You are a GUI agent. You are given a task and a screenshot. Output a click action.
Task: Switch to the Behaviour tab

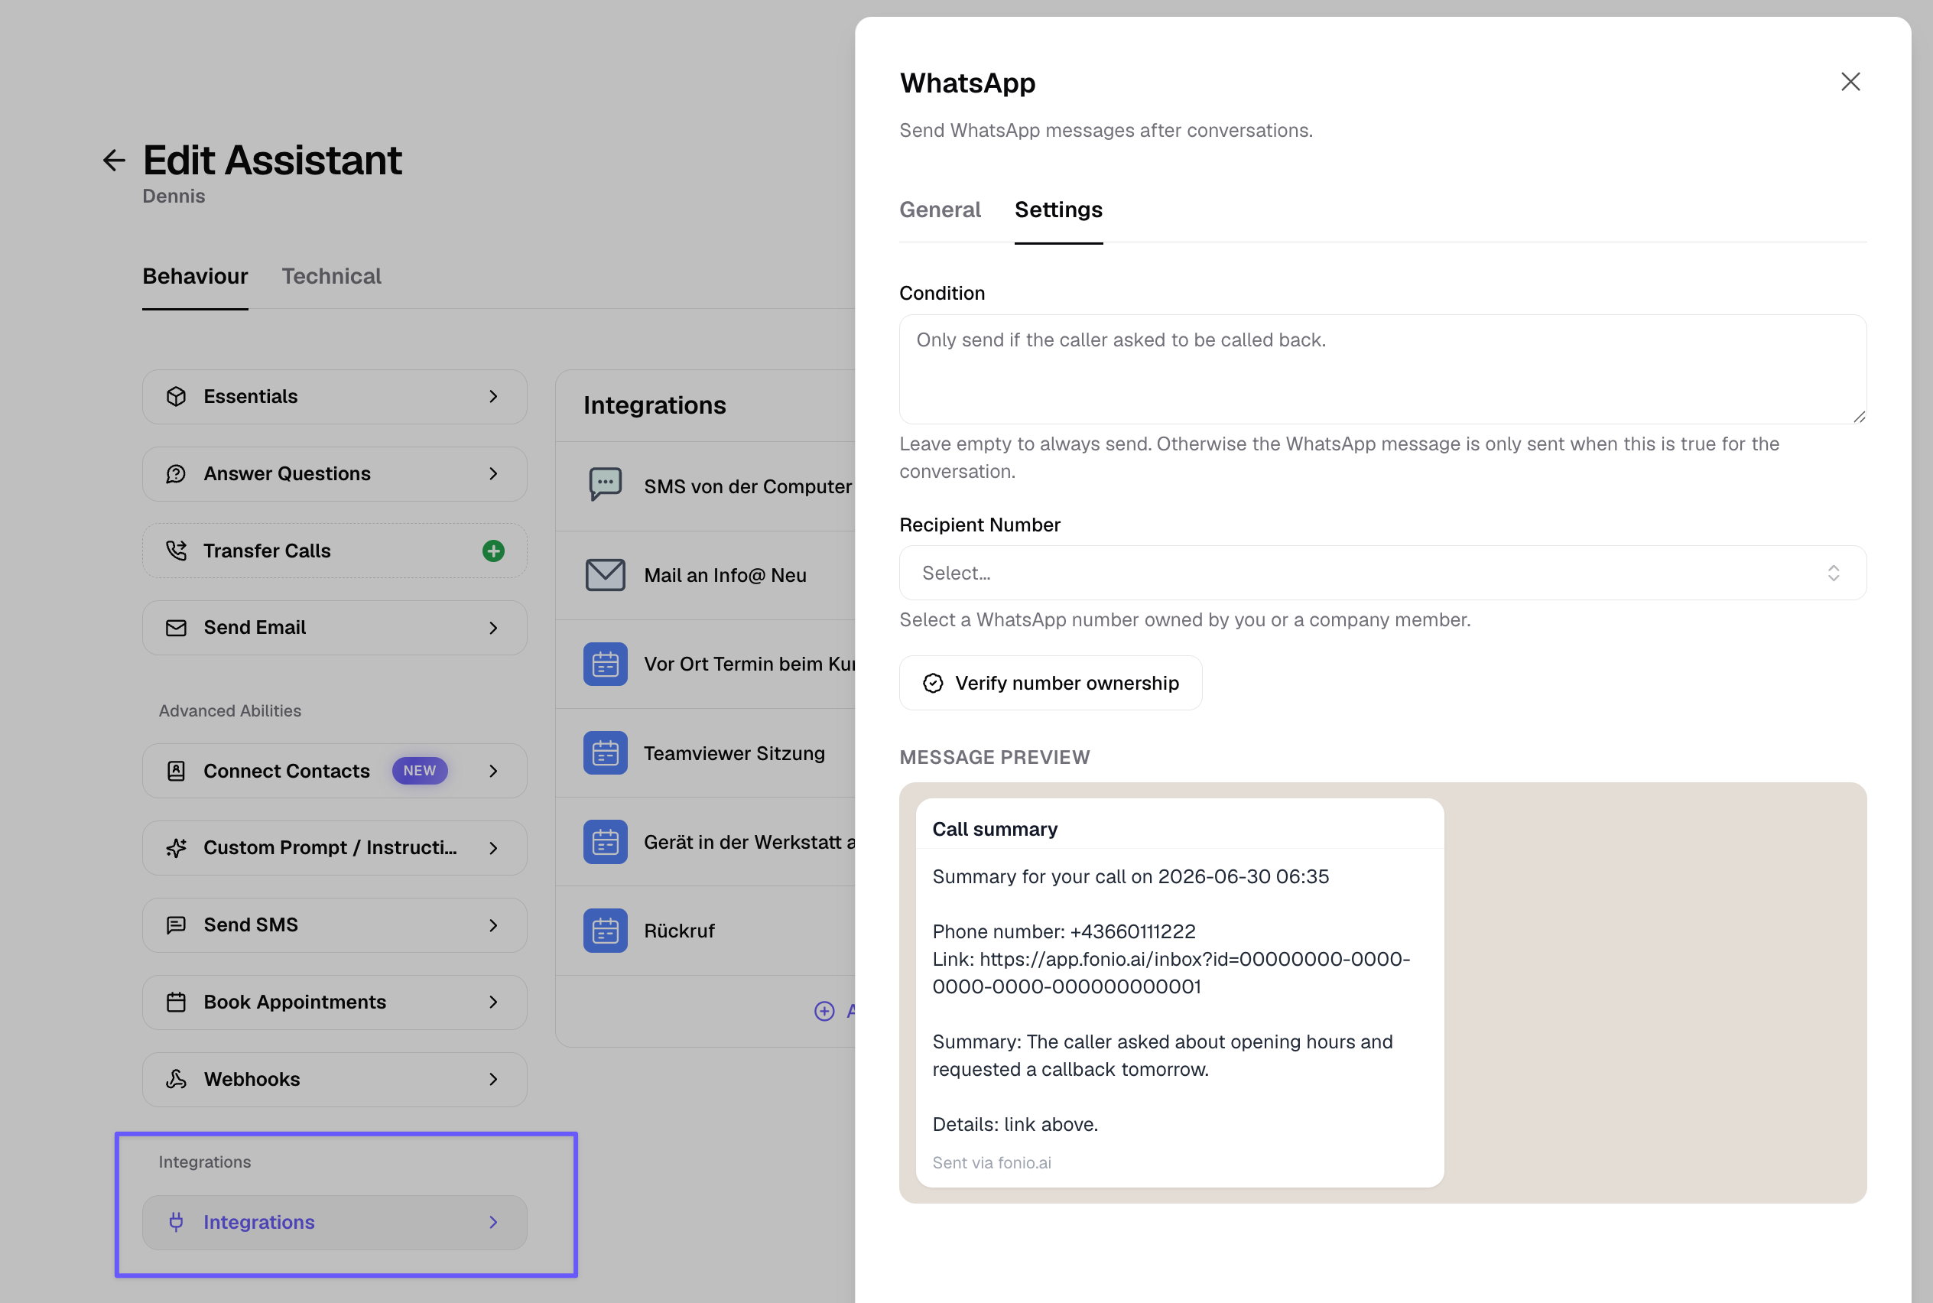(x=195, y=276)
